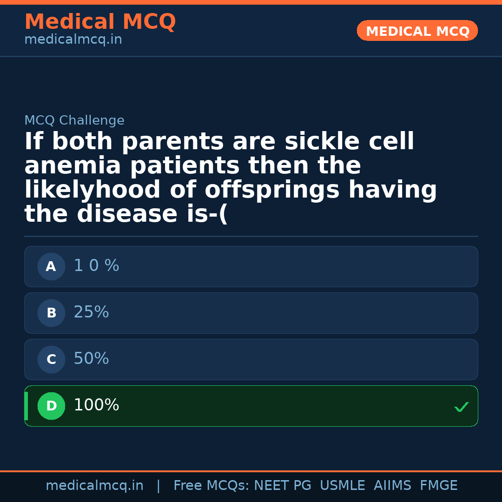Select the 1 0 % answer option
Screen dimensions: 502x502
pyautogui.click(x=251, y=266)
